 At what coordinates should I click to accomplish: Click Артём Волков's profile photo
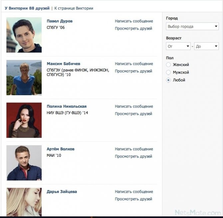[24, 163]
